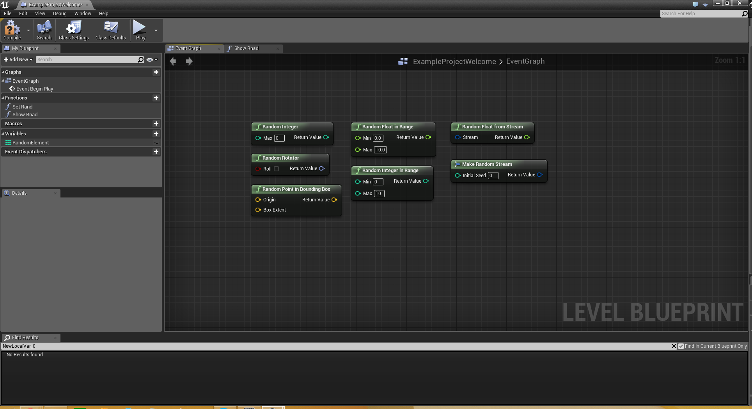Open the Search toolbar tool
The height and width of the screenshot is (409, 752).
(x=44, y=30)
